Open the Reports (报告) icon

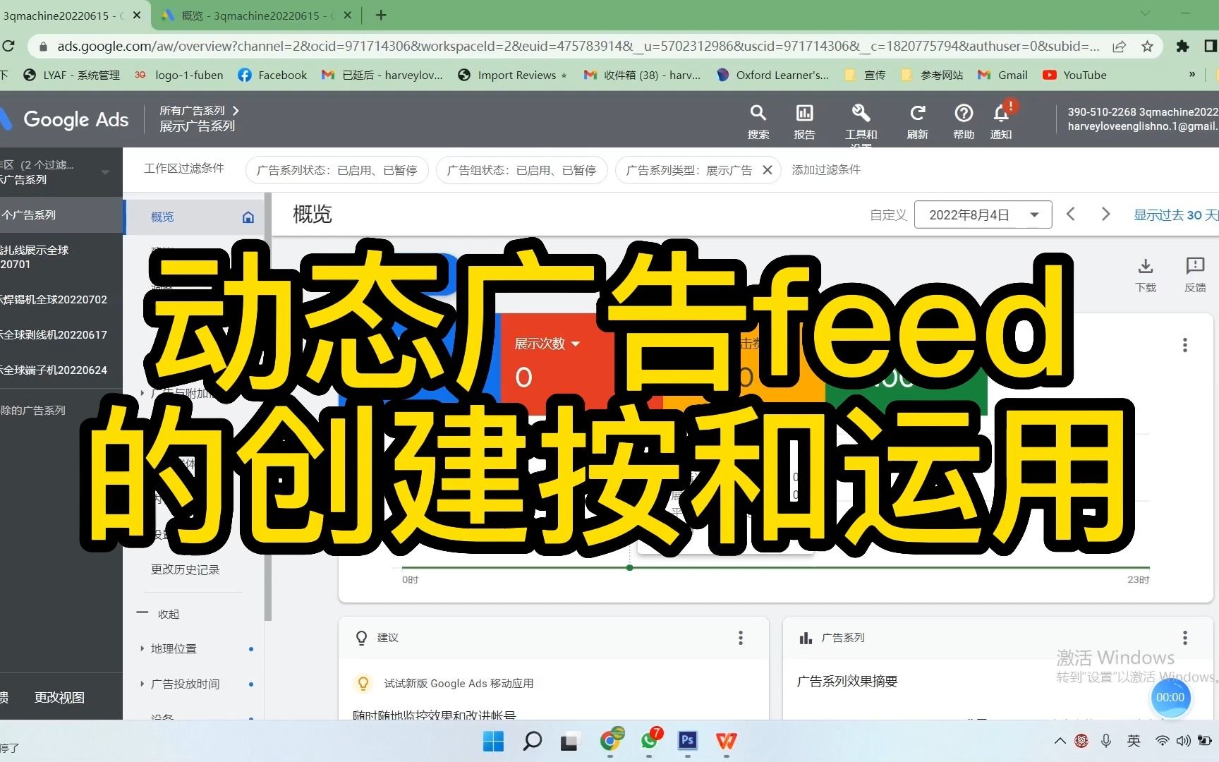click(804, 121)
